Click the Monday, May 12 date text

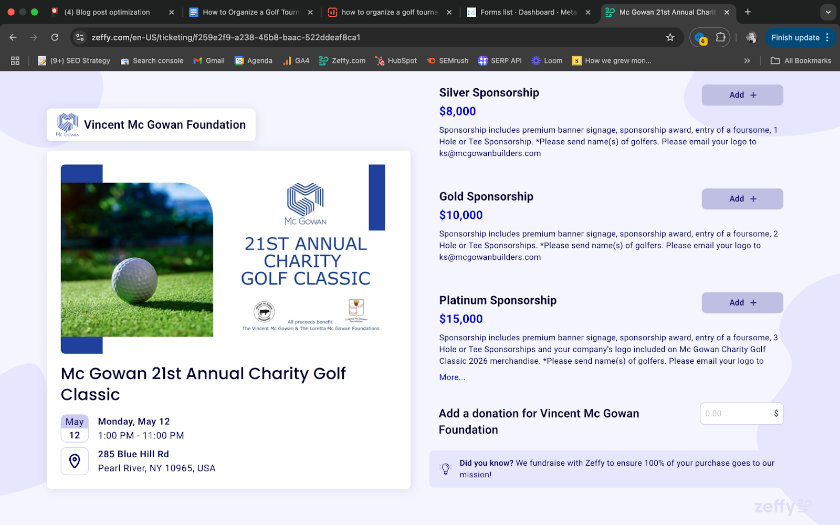click(134, 422)
